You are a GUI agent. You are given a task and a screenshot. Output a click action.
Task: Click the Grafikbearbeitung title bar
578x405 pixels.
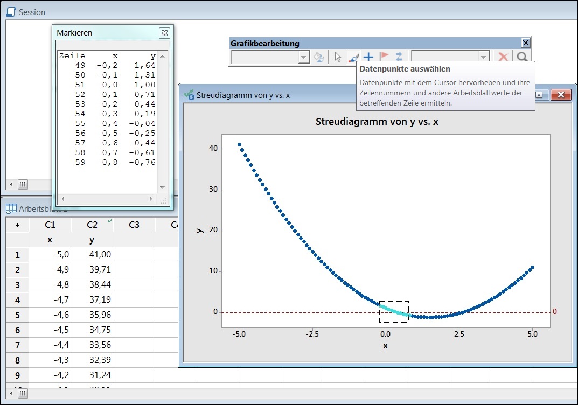coord(375,43)
